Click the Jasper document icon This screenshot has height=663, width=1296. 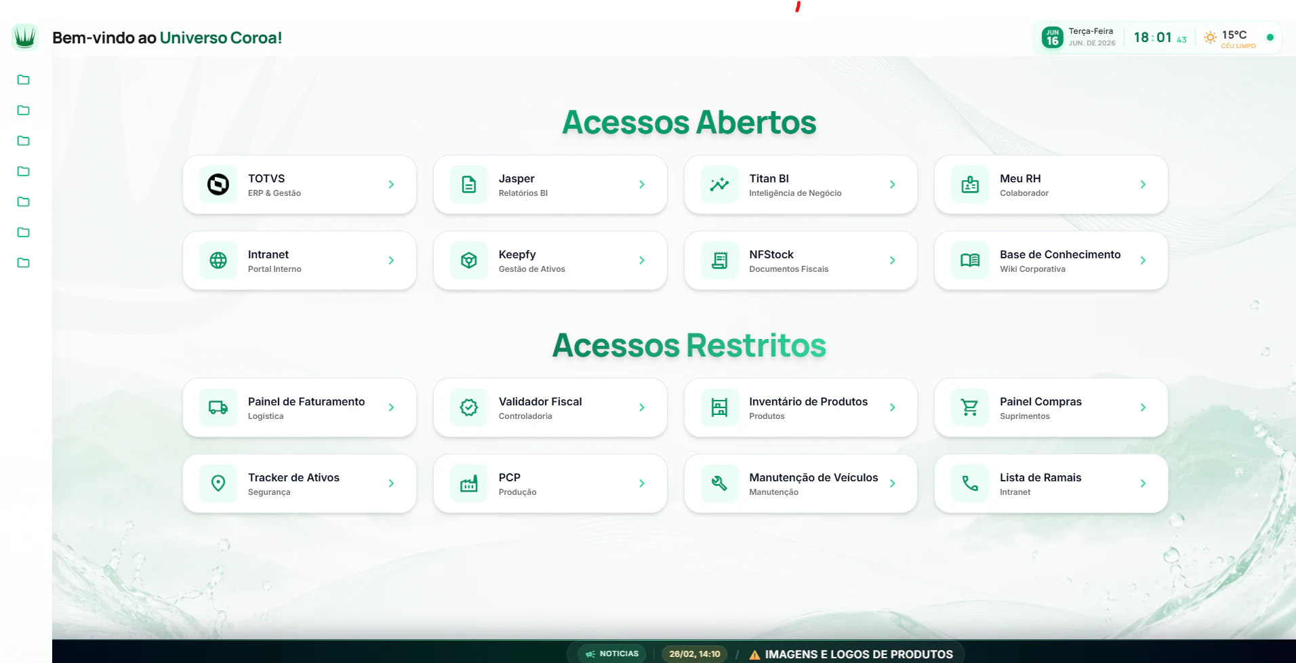[x=469, y=184]
